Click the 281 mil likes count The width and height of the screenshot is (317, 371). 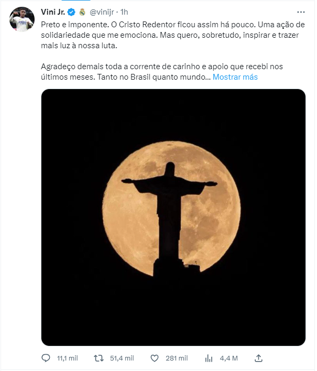click(x=177, y=358)
